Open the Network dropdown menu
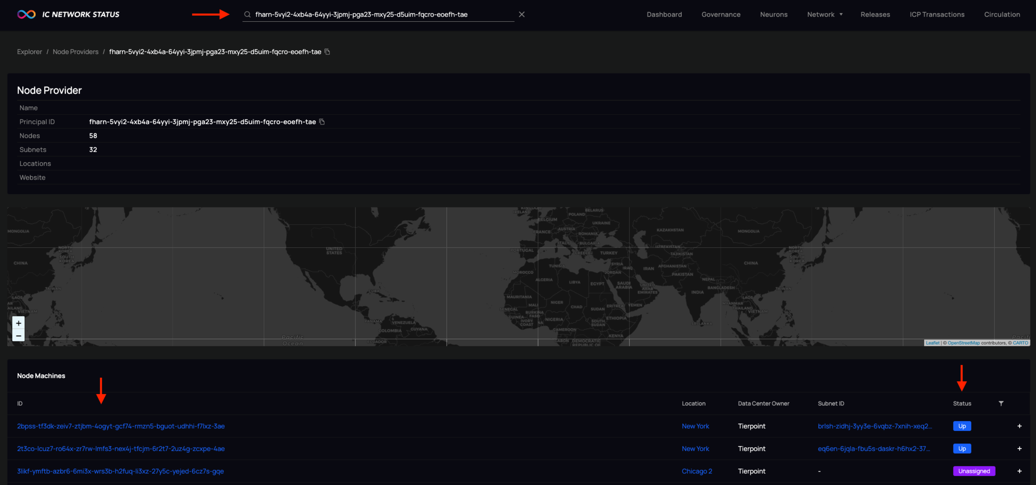 pos(825,15)
